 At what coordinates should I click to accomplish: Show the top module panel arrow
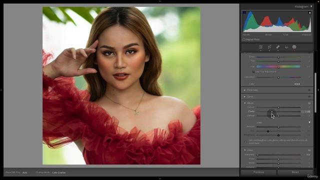click(160, 1)
